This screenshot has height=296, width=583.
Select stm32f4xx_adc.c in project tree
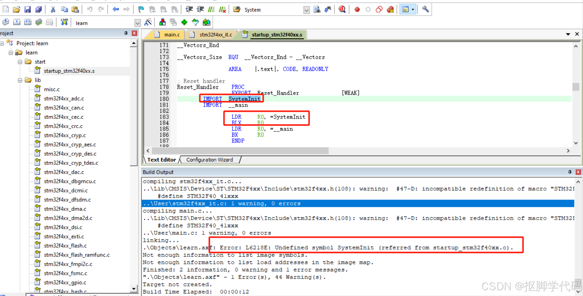pos(64,99)
